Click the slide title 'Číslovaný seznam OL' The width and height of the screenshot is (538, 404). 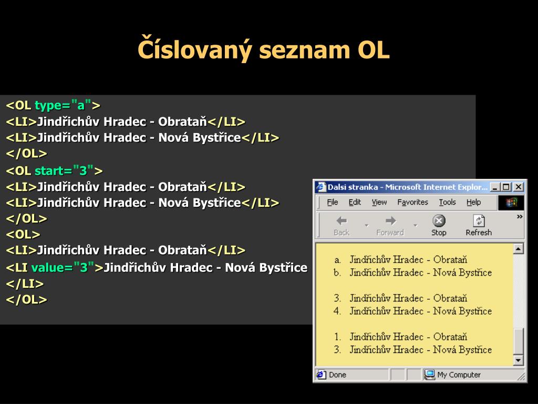[264, 50]
